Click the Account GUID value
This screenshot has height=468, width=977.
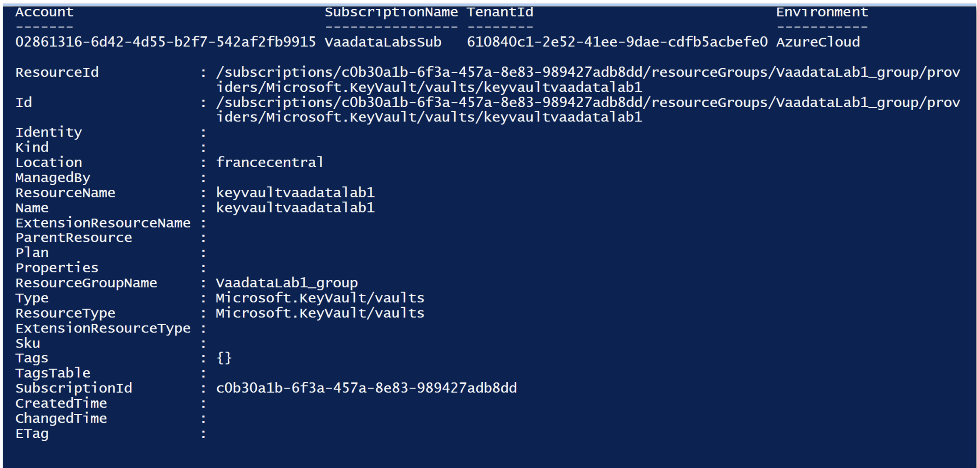point(165,42)
